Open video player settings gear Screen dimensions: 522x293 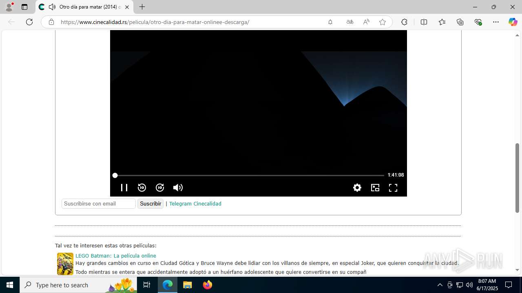point(357,188)
